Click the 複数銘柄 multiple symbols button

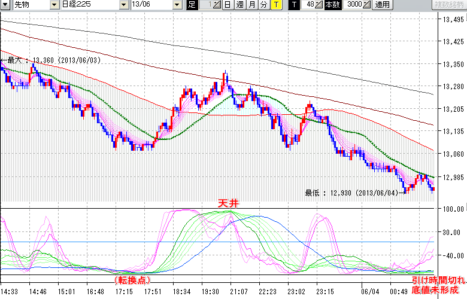pos(449,5)
